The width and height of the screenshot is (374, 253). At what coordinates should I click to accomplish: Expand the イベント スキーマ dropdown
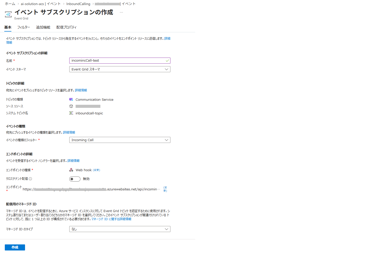120,69
